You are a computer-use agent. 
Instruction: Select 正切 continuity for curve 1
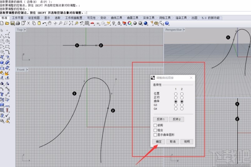[176, 98]
